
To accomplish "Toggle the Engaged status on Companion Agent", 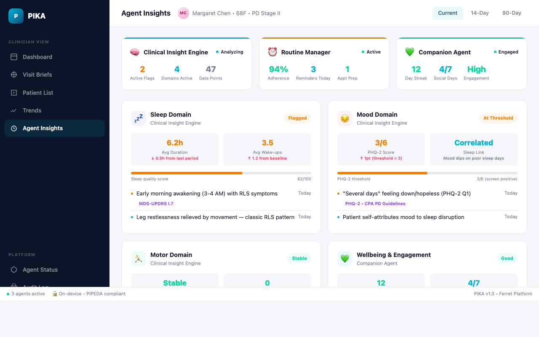I will [x=506, y=52].
